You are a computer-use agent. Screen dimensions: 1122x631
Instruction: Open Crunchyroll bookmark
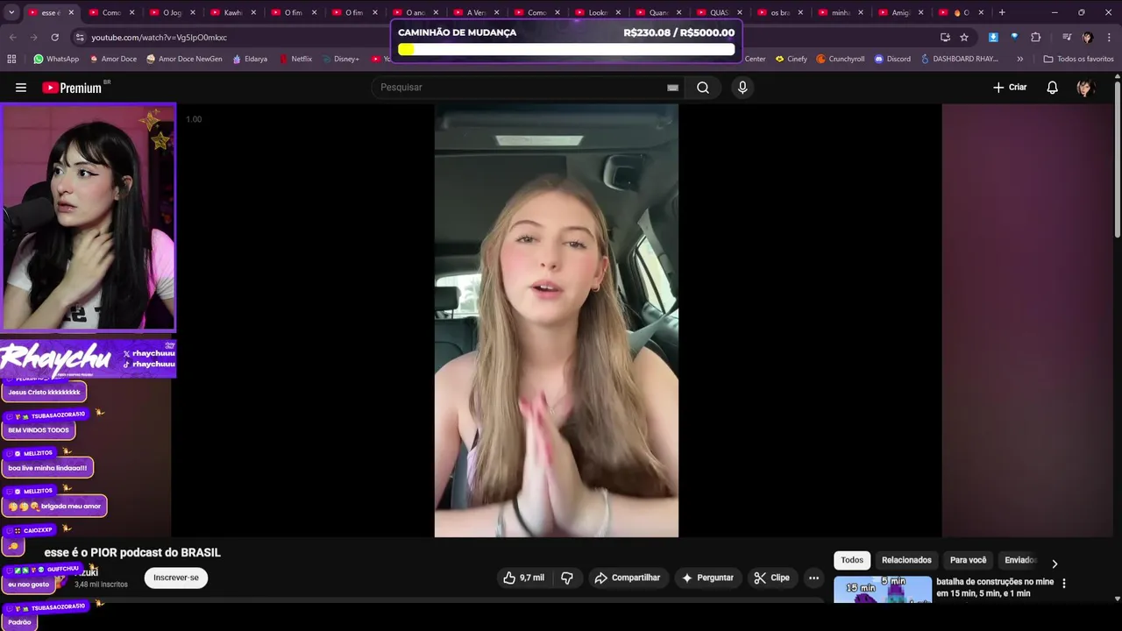pos(841,59)
